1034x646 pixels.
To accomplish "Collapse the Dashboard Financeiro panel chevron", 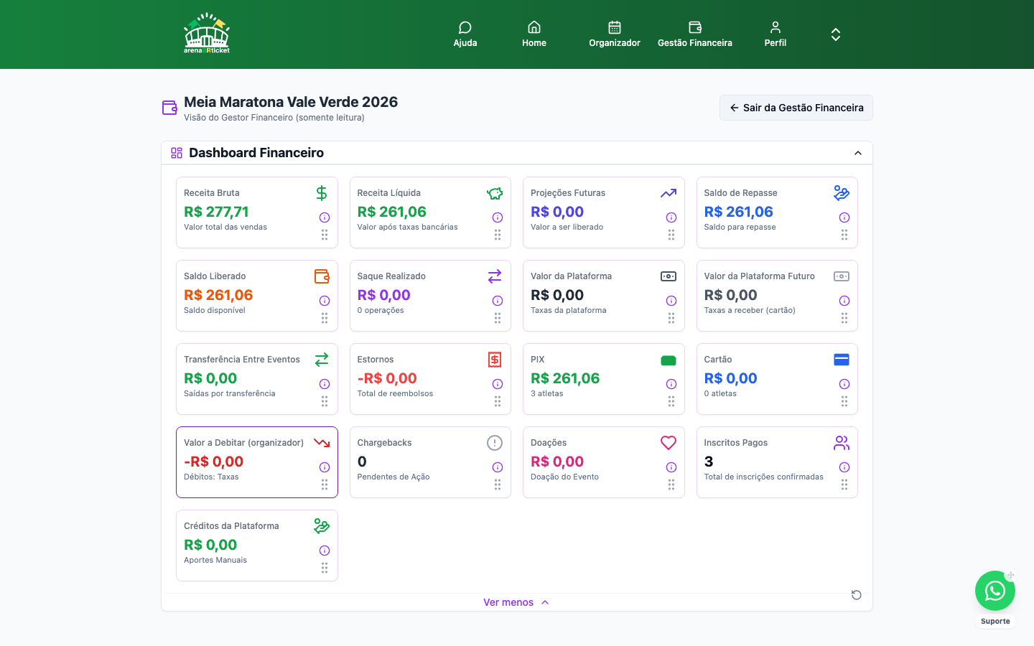I will [858, 153].
